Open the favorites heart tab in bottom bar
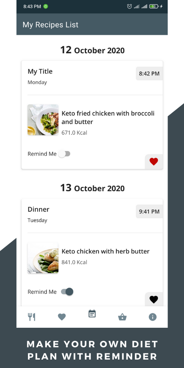The height and width of the screenshot is (368, 184). (x=62, y=317)
